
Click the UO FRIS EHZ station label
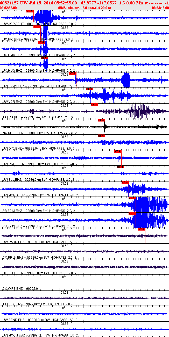39,55
